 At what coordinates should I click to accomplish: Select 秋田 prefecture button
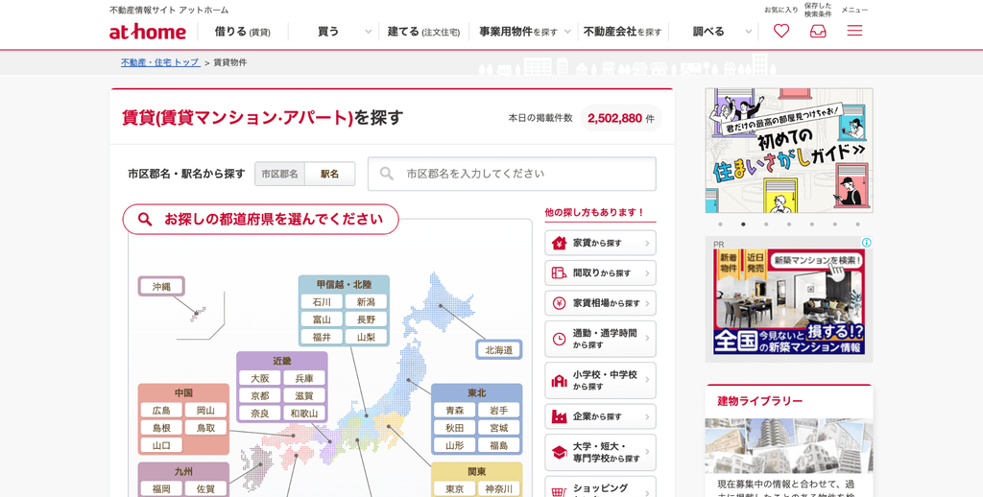[x=454, y=428]
